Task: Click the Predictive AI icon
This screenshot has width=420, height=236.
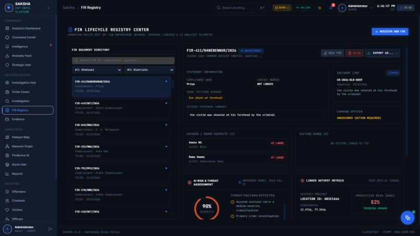Action: tap(7, 155)
